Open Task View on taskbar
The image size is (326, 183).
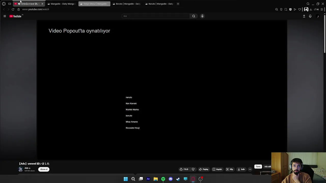pyautogui.click(x=141, y=179)
